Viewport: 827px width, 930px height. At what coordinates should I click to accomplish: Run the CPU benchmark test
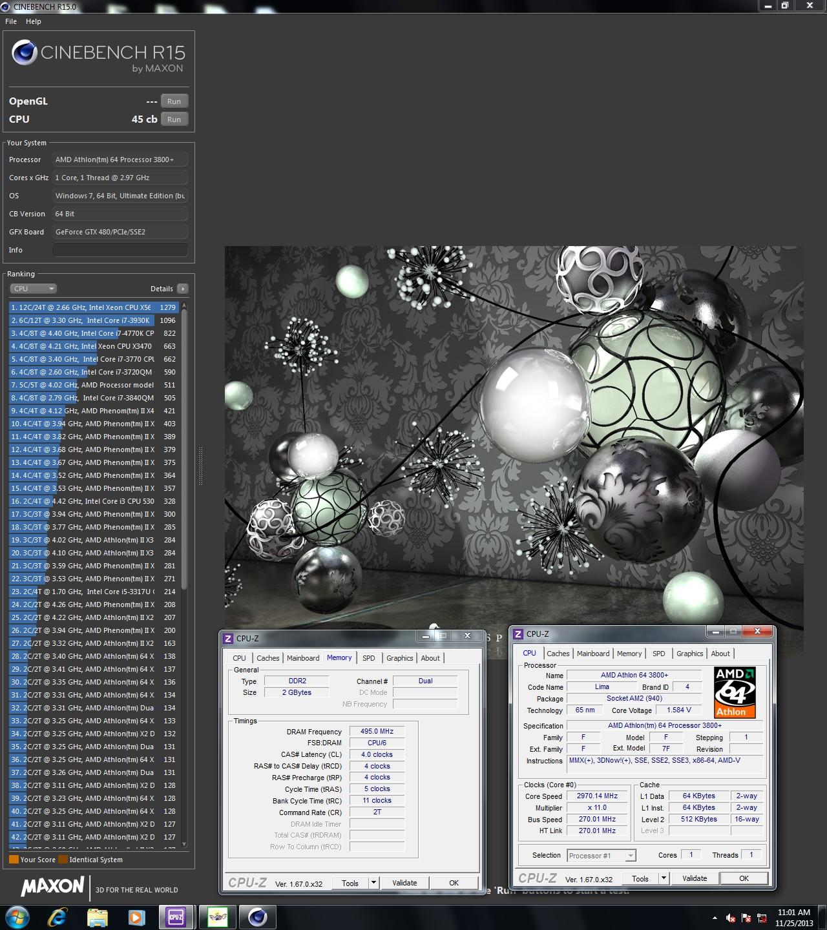point(174,119)
